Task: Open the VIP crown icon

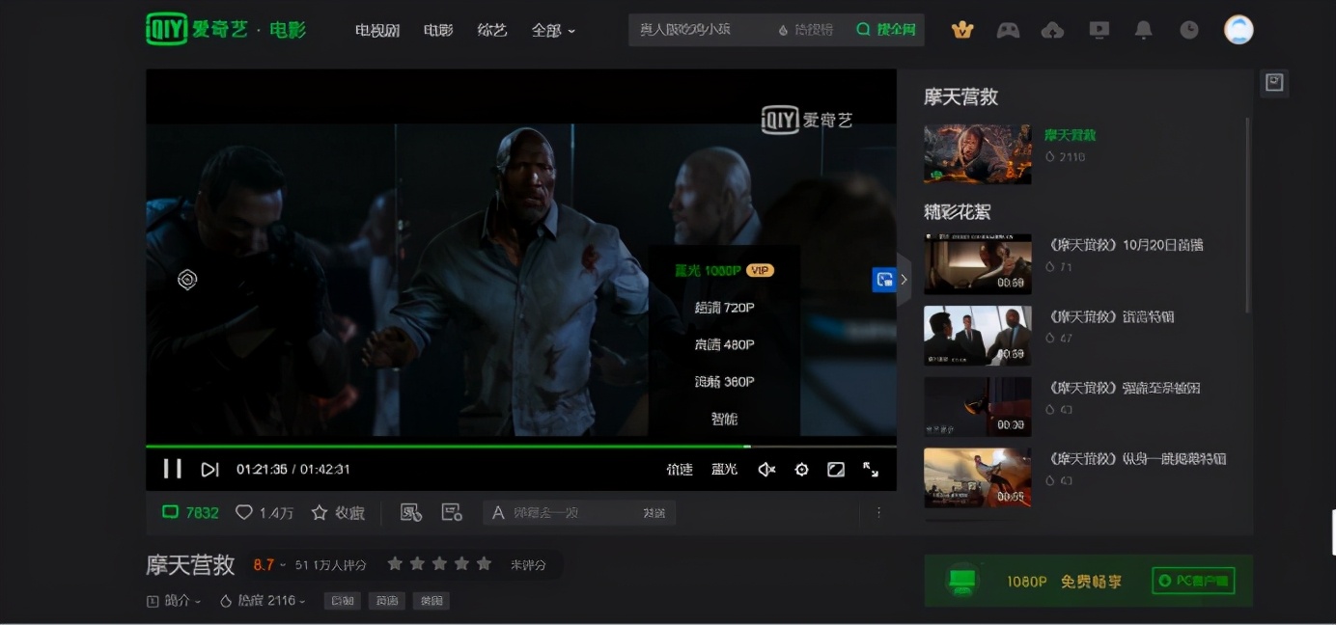Action: pyautogui.click(x=961, y=30)
